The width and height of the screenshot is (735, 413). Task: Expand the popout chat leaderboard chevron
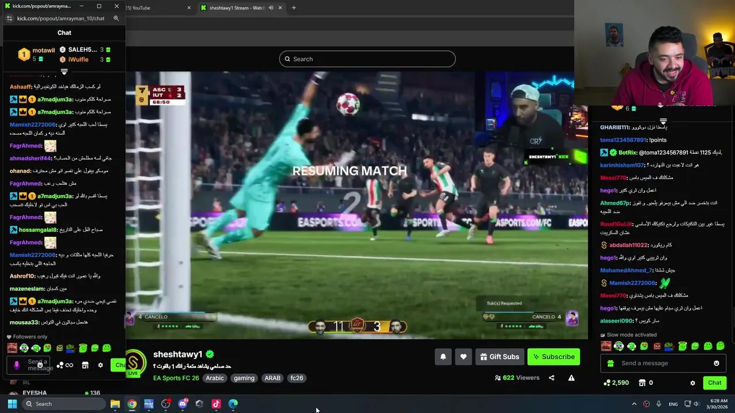[64, 72]
